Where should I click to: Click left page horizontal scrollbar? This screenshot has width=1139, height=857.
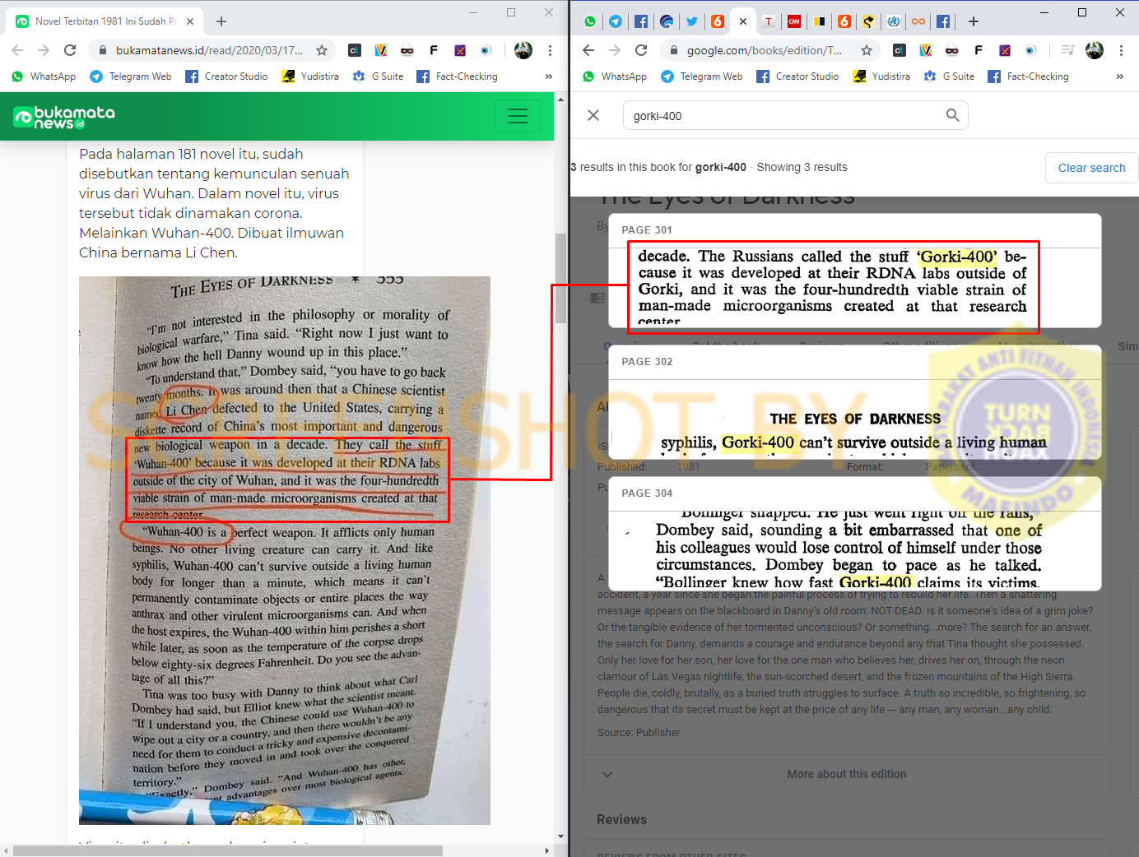(x=229, y=850)
